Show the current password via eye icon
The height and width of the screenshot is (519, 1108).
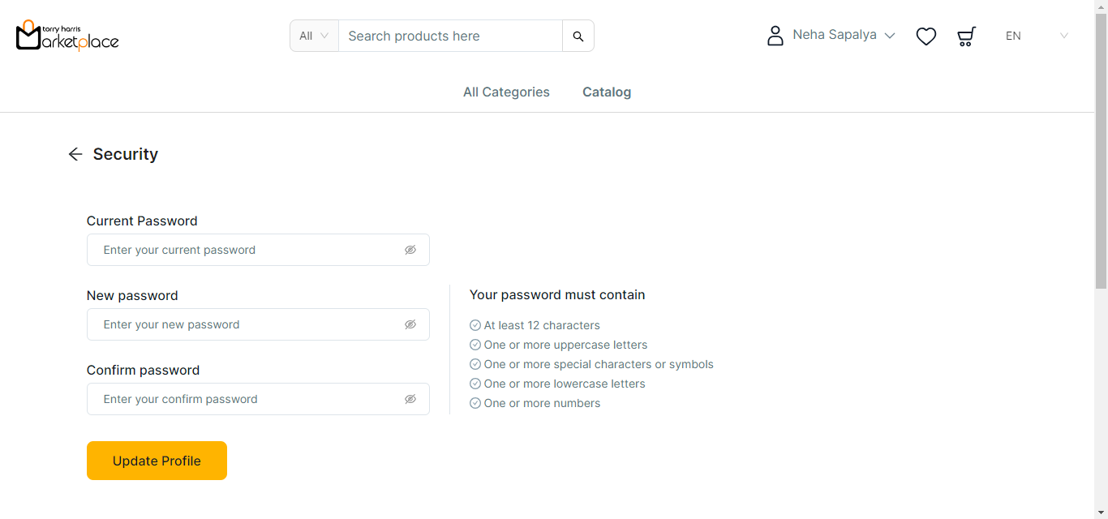coord(410,250)
